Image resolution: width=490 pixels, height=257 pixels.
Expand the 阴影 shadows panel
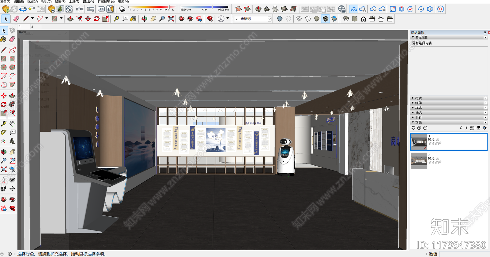tap(448, 118)
